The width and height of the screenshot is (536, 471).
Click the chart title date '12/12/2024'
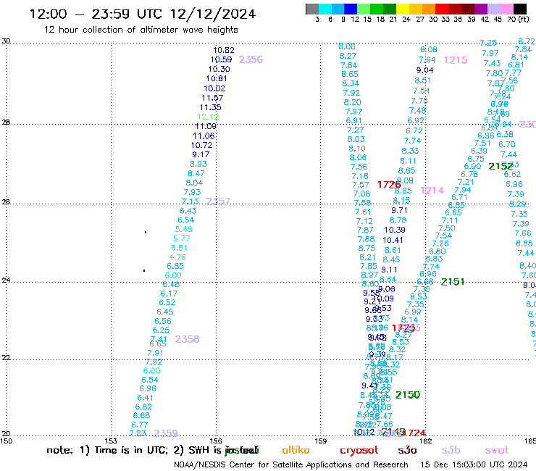(213, 14)
